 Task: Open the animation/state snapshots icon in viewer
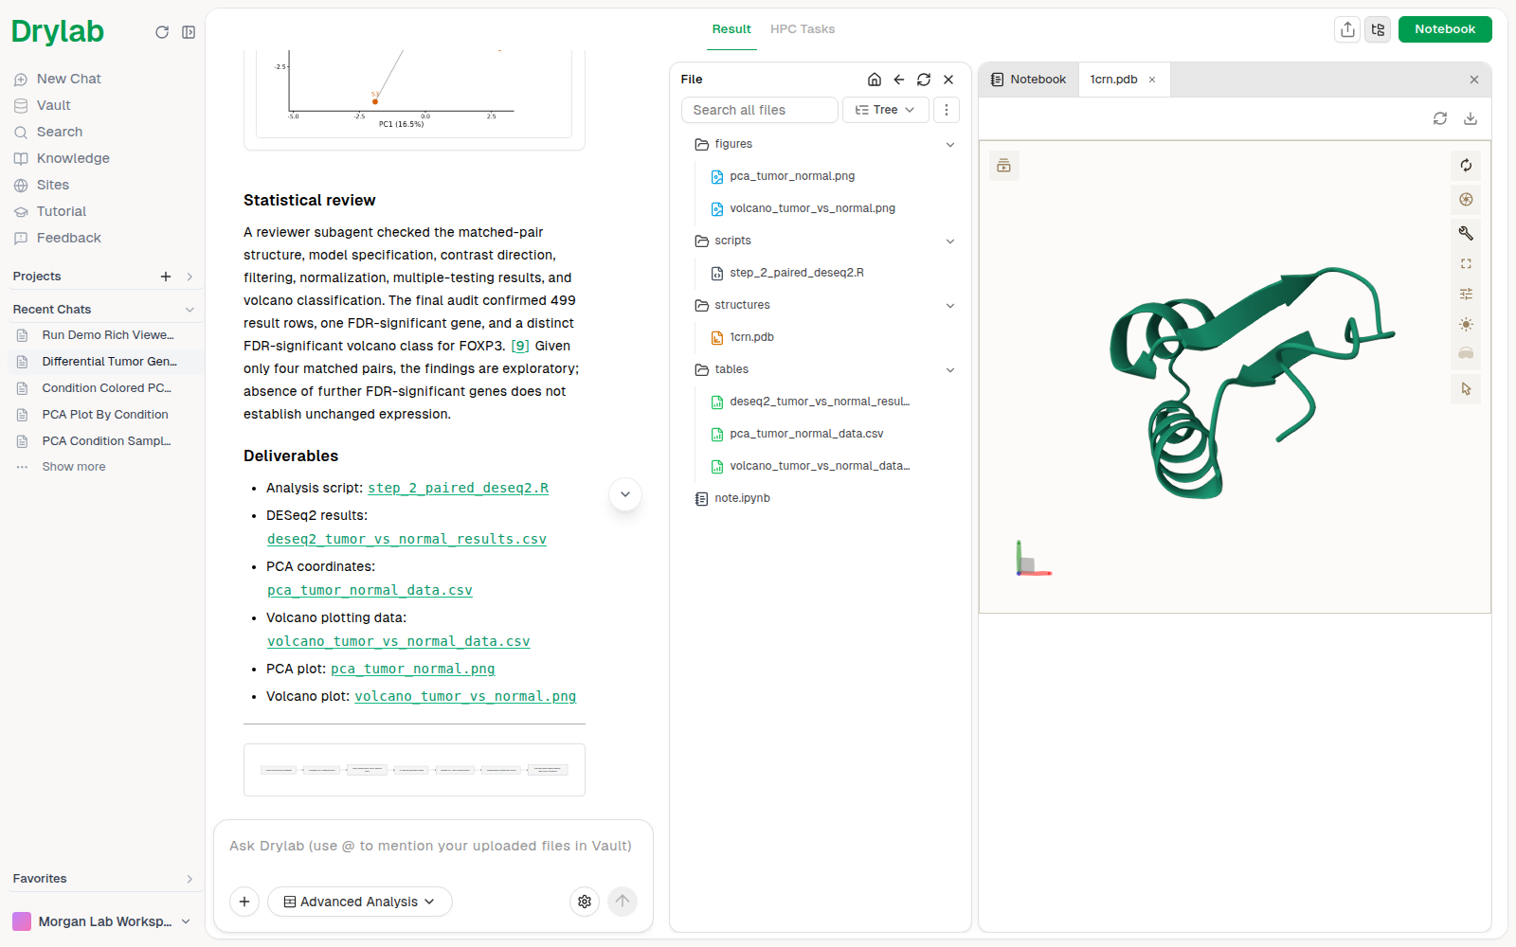tap(1004, 167)
